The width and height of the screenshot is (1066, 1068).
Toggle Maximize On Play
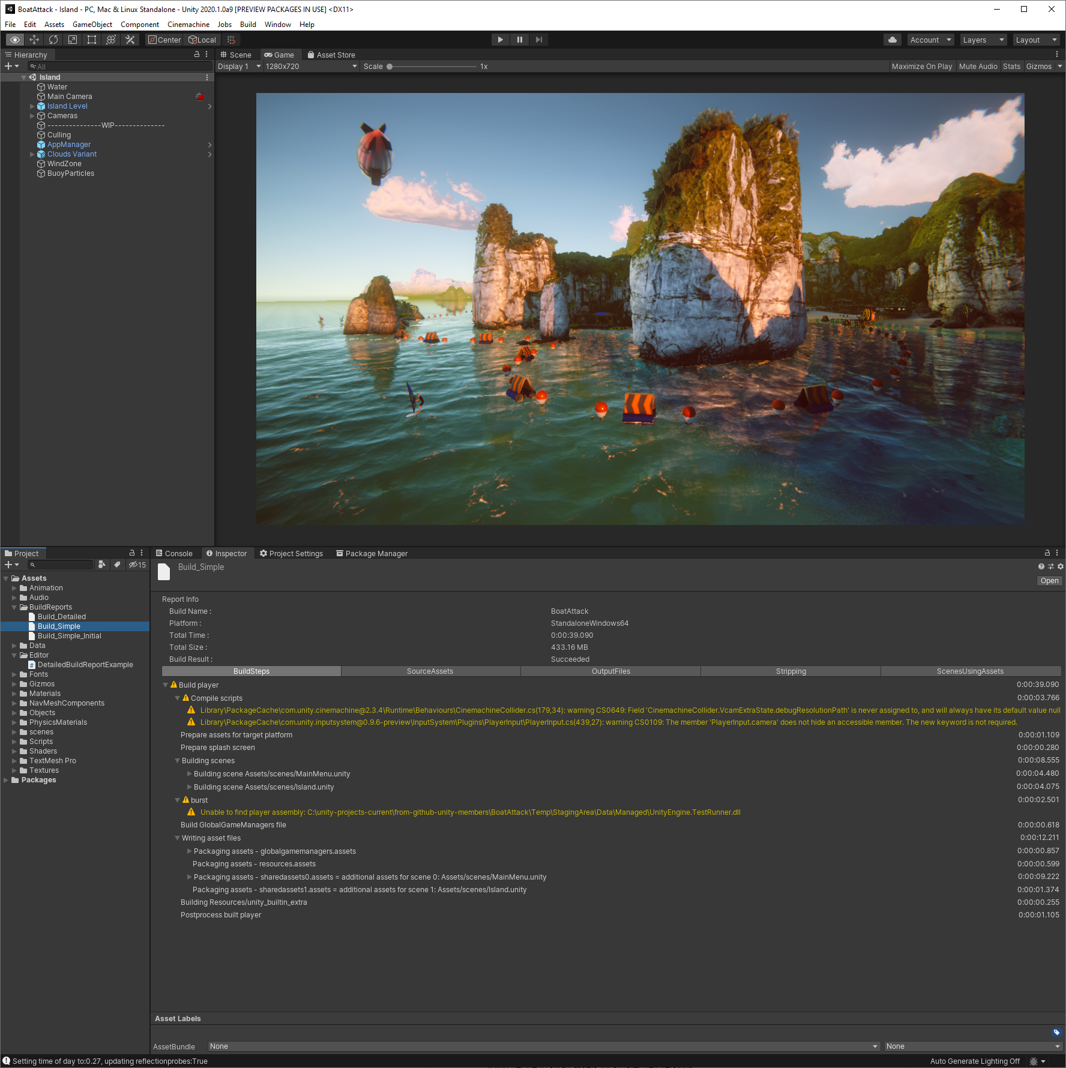tap(921, 67)
